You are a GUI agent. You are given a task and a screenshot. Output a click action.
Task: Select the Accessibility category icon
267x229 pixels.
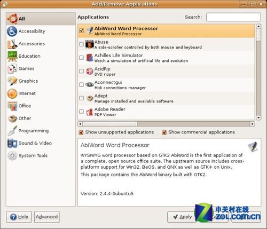coord(12,31)
